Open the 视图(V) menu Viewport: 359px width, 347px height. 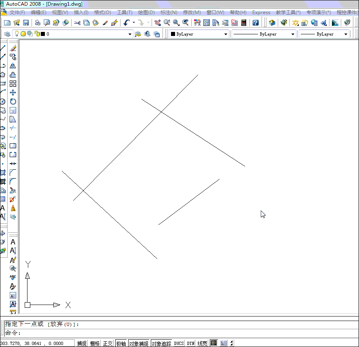(60, 13)
